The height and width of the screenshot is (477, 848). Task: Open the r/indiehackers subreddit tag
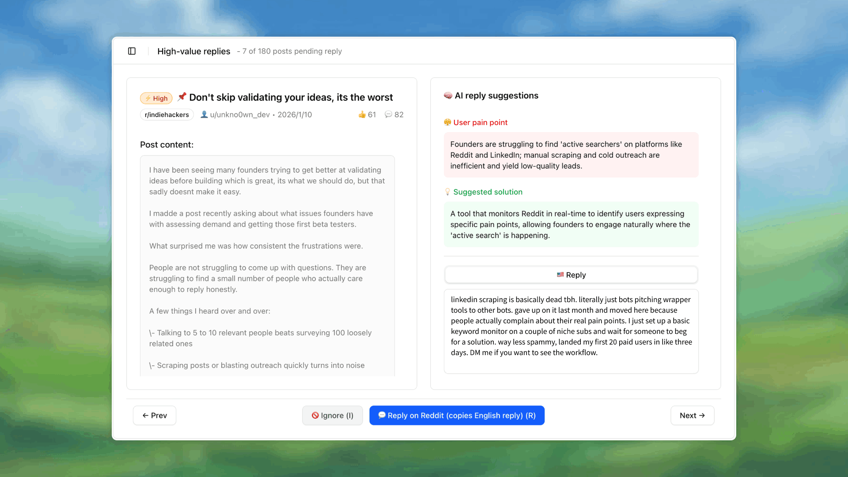pos(167,115)
